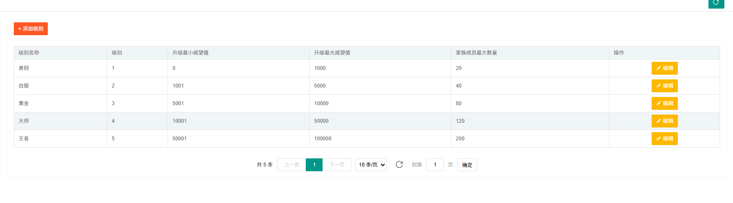The image size is (733, 203).
Task: Click the 级别名称 column header
Action: [x=29, y=53]
